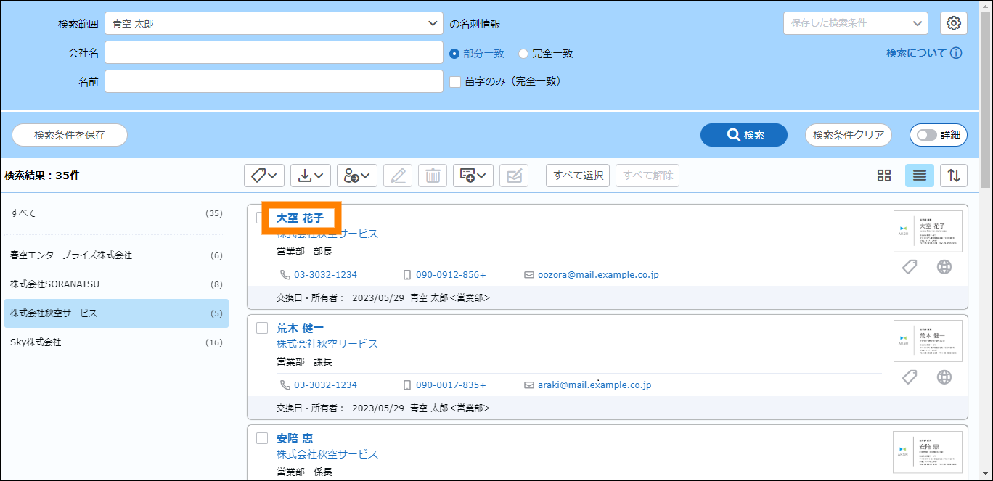
Task: Click the trash delete icon in toolbar
Action: pos(433,176)
